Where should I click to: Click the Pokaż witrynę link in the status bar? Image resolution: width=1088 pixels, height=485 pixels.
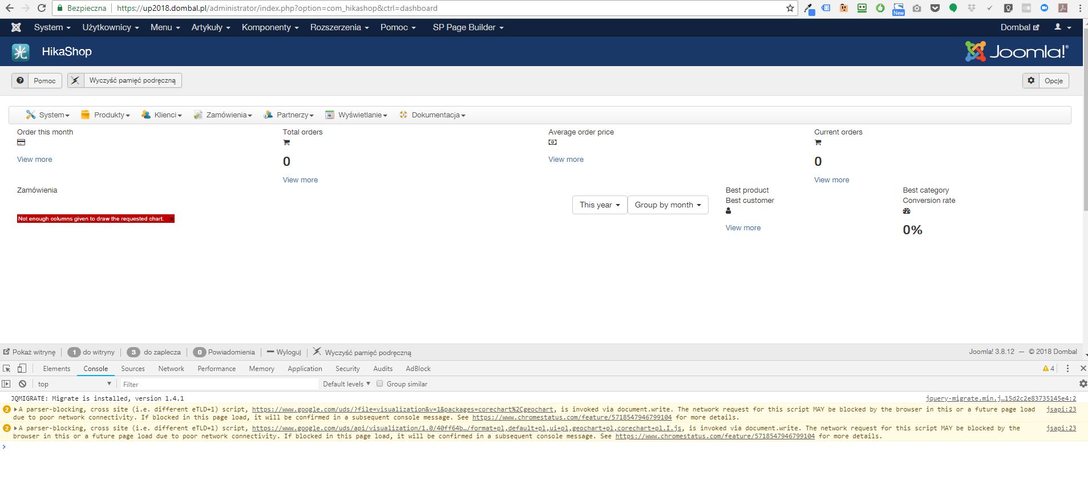click(x=30, y=352)
